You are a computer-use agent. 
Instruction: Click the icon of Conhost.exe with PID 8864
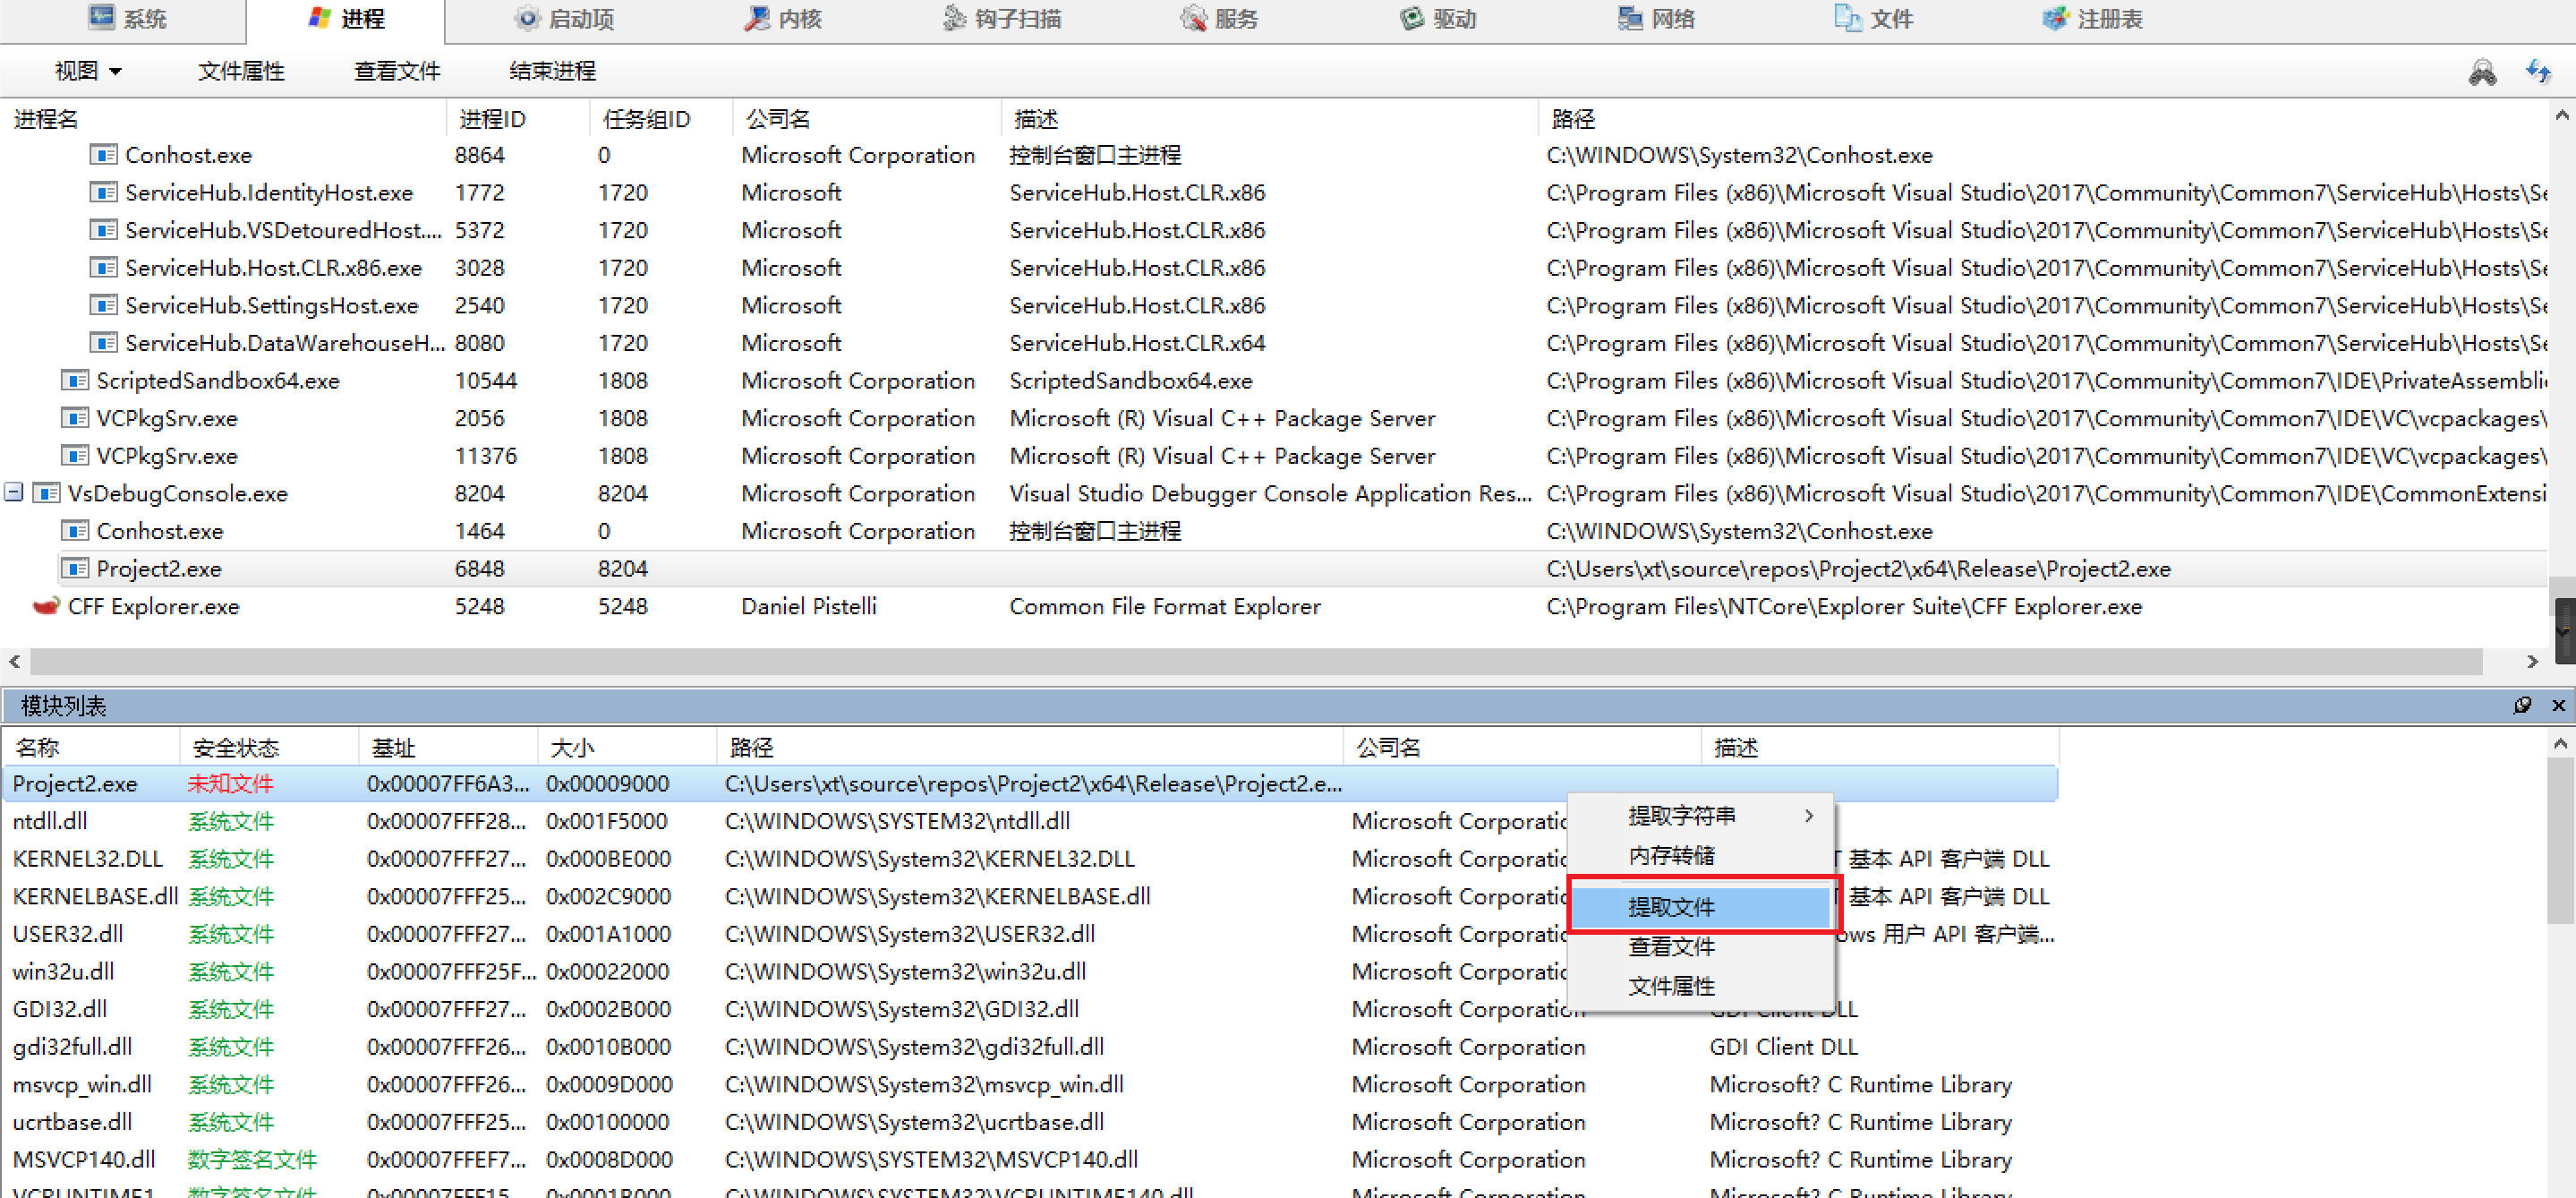point(103,154)
